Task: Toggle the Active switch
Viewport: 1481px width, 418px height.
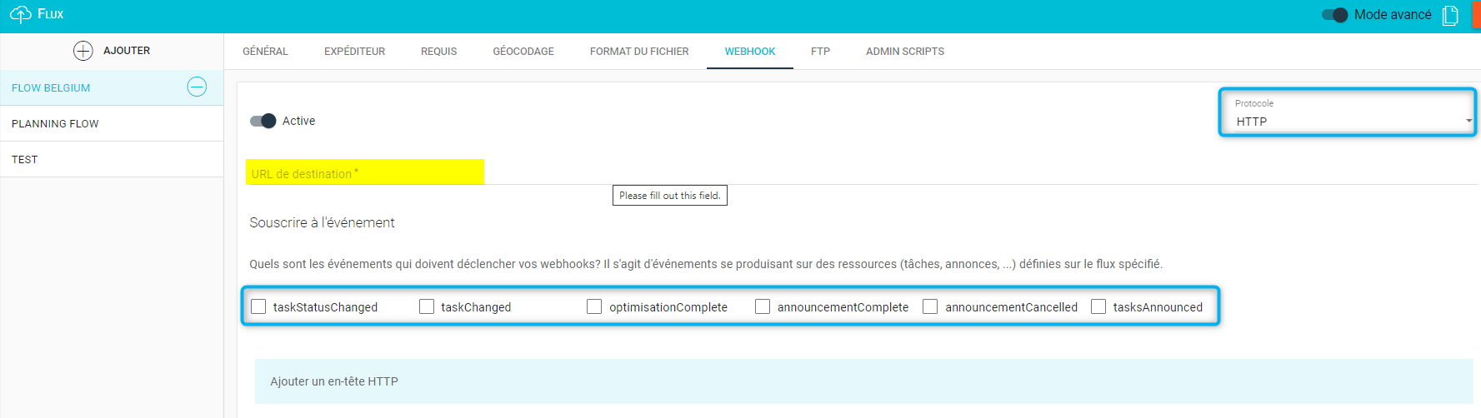Action: click(x=263, y=121)
